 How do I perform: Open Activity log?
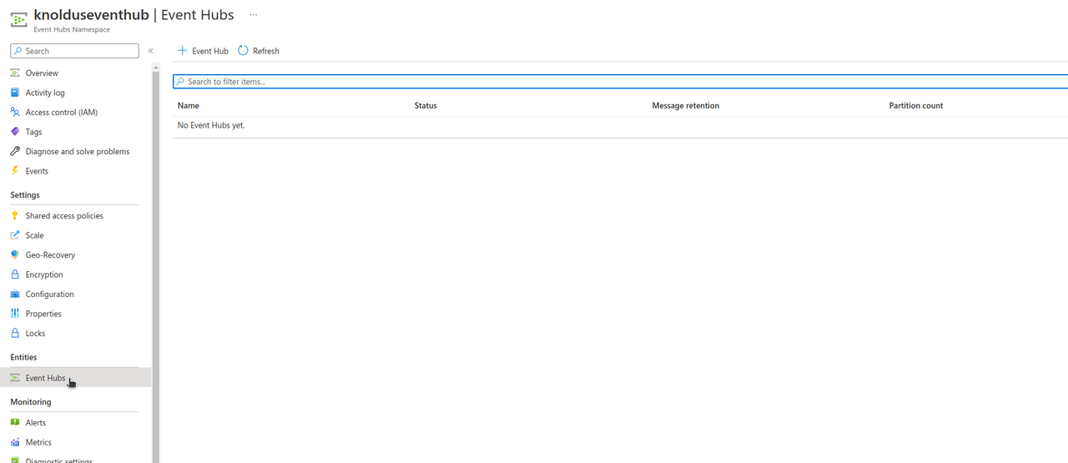[x=45, y=93]
